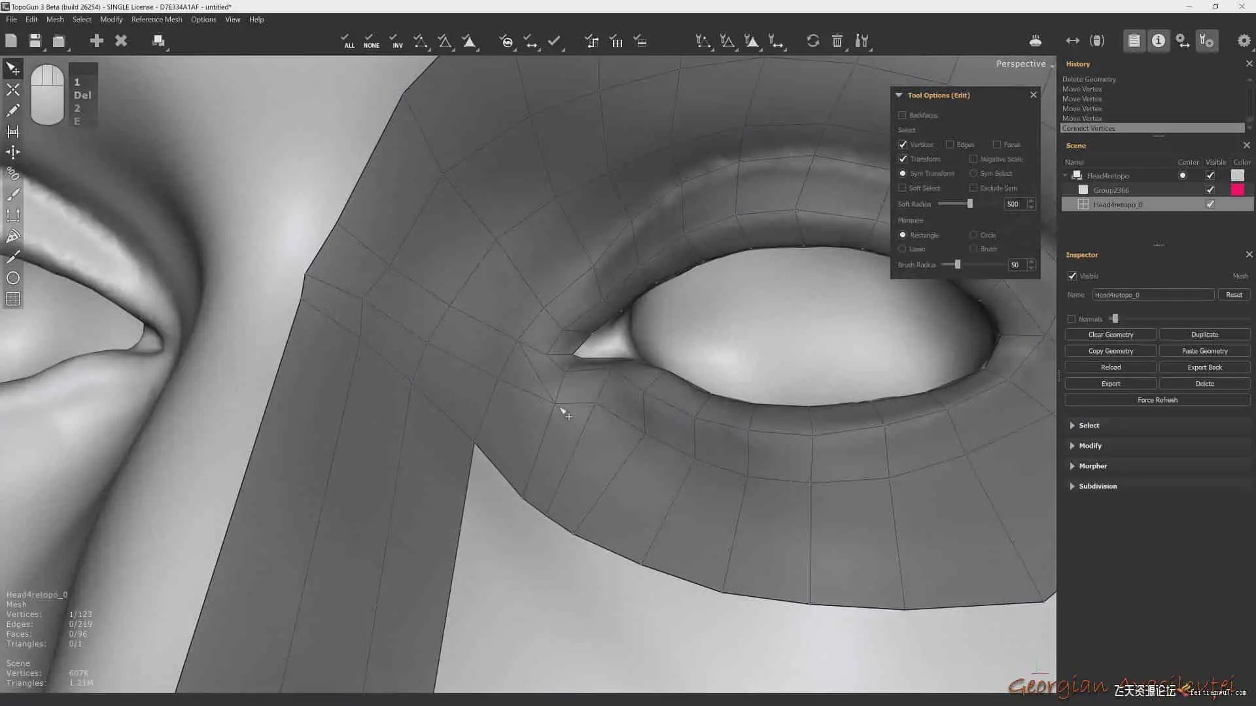The image size is (1256, 706).
Task: Select the Circle tool in left toolbar
Action: [x=12, y=278]
